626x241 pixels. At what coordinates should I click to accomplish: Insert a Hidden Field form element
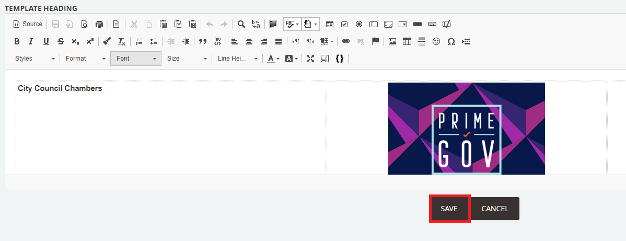(x=447, y=25)
